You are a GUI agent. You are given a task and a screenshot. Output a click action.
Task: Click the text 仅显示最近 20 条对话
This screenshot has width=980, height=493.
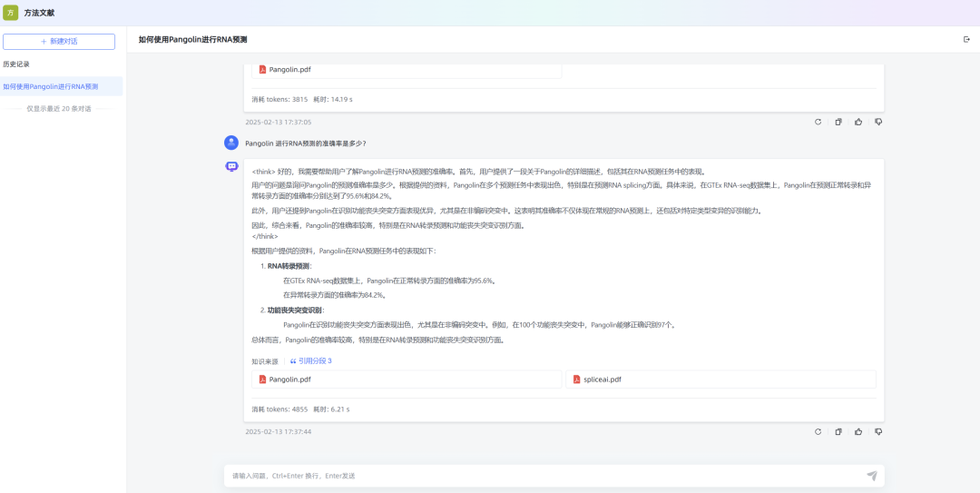pyautogui.click(x=59, y=108)
